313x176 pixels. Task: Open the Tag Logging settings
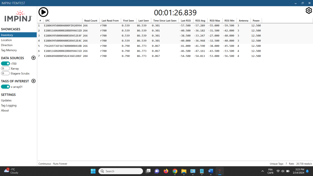[9, 105]
